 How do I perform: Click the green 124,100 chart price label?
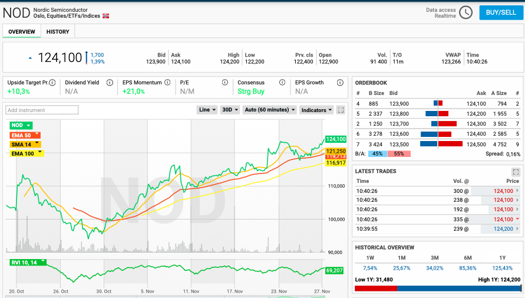tap(335, 139)
